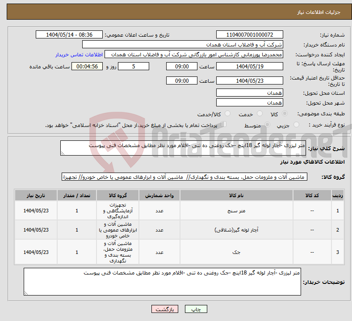
Task: Click the متر سنج item name cell
Action: pyautogui.click(x=236, y=211)
